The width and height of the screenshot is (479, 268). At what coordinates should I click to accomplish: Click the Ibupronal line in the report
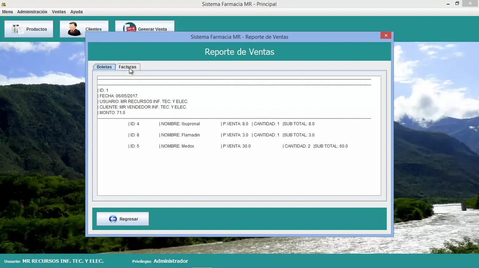click(179, 124)
